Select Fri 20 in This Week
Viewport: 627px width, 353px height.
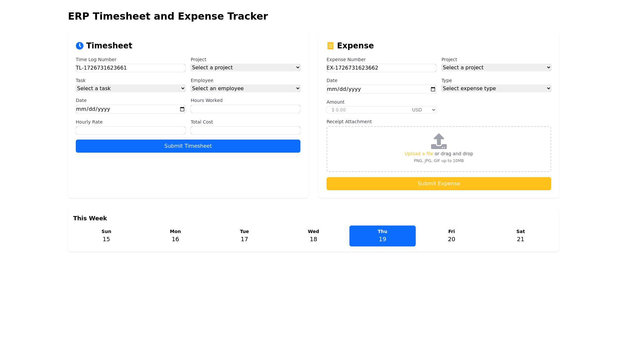[x=451, y=236]
